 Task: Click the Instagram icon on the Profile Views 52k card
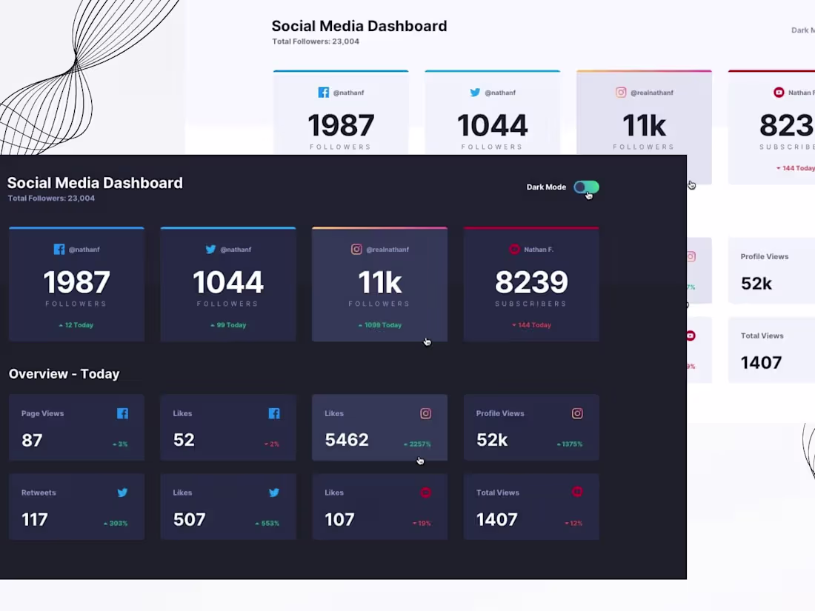tap(577, 413)
